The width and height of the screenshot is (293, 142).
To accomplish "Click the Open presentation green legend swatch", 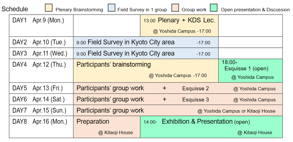I will [x=214, y=8].
